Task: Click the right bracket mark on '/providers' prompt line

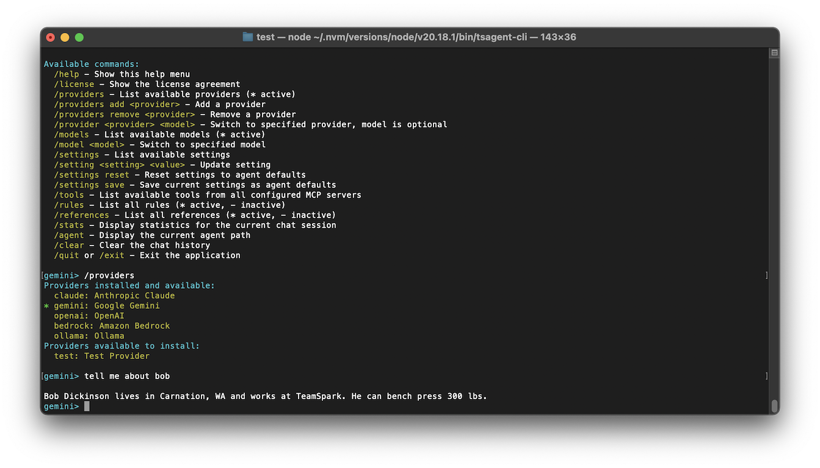Action: click(766, 275)
